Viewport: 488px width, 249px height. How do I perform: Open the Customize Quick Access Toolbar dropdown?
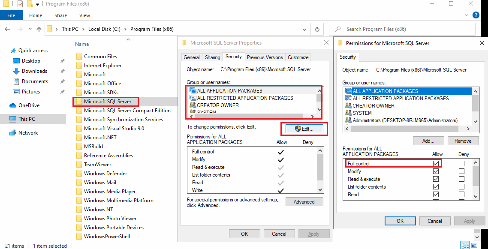[37, 4]
